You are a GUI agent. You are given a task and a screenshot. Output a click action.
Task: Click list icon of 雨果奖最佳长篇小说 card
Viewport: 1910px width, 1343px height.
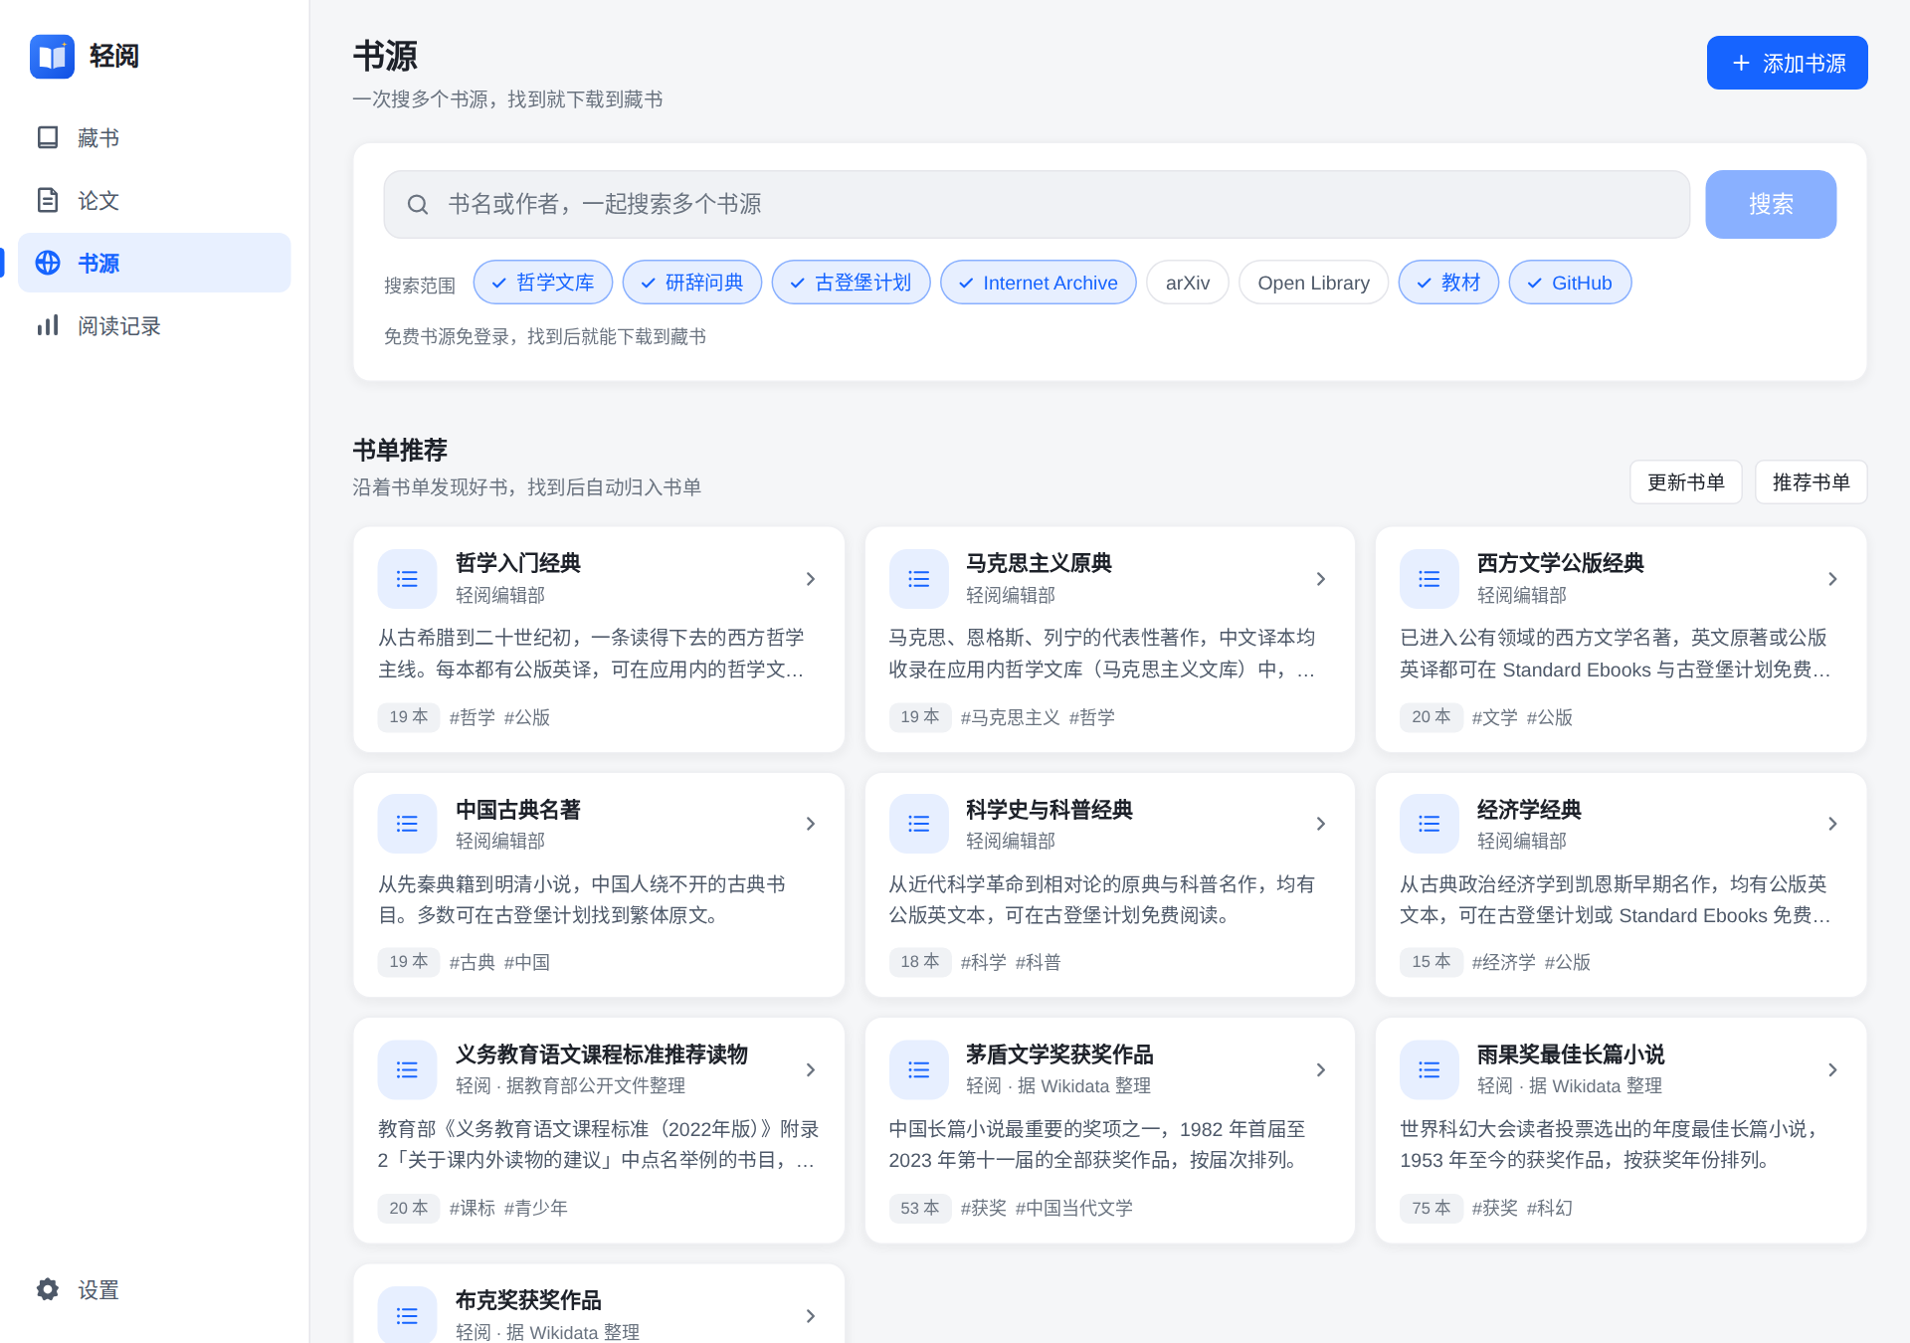[1429, 1069]
